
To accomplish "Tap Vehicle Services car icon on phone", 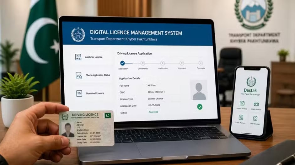I will pos(256,104).
